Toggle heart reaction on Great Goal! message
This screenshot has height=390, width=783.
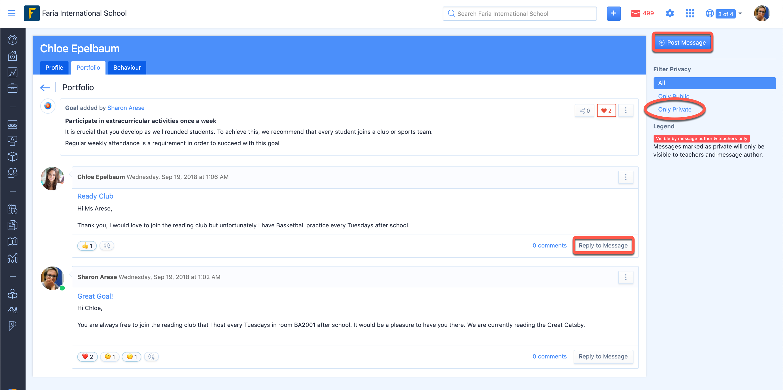[88, 357]
